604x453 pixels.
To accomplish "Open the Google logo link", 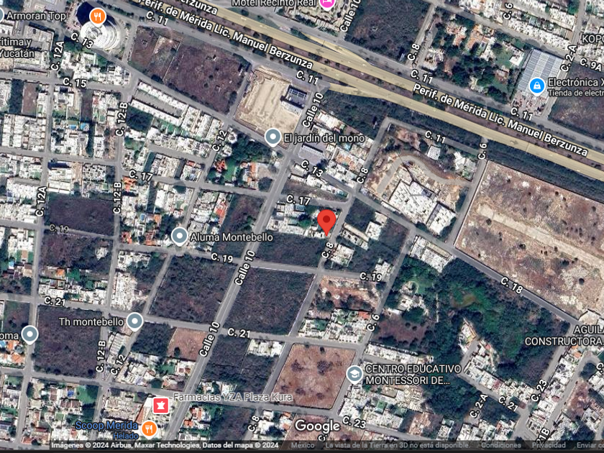I will click(317, 426).
